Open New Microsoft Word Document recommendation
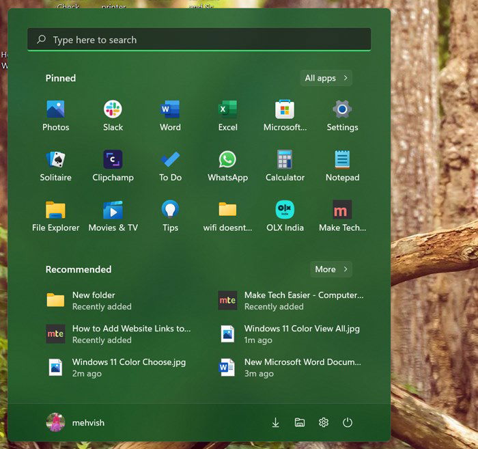This screenshot has height=449, width=478. click(x=291, y=368)
